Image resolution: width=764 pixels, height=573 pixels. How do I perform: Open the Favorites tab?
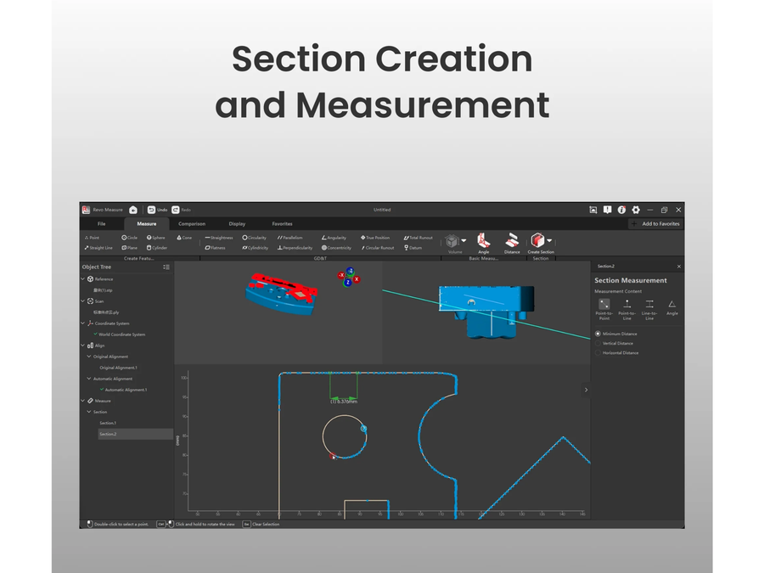pos(282,224)
